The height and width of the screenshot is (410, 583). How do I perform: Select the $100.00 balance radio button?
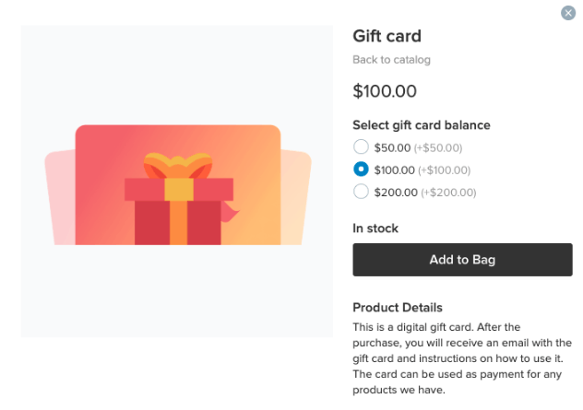pos(362,170)
